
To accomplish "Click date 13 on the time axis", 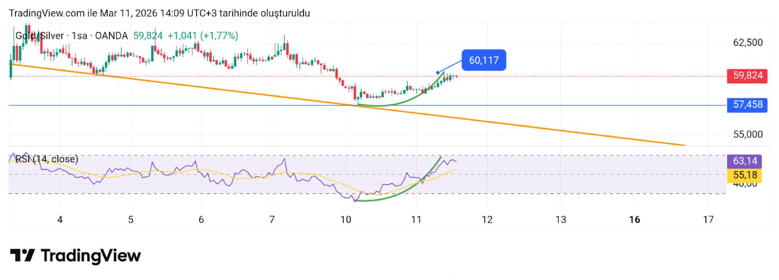I will tap(561, 220).
